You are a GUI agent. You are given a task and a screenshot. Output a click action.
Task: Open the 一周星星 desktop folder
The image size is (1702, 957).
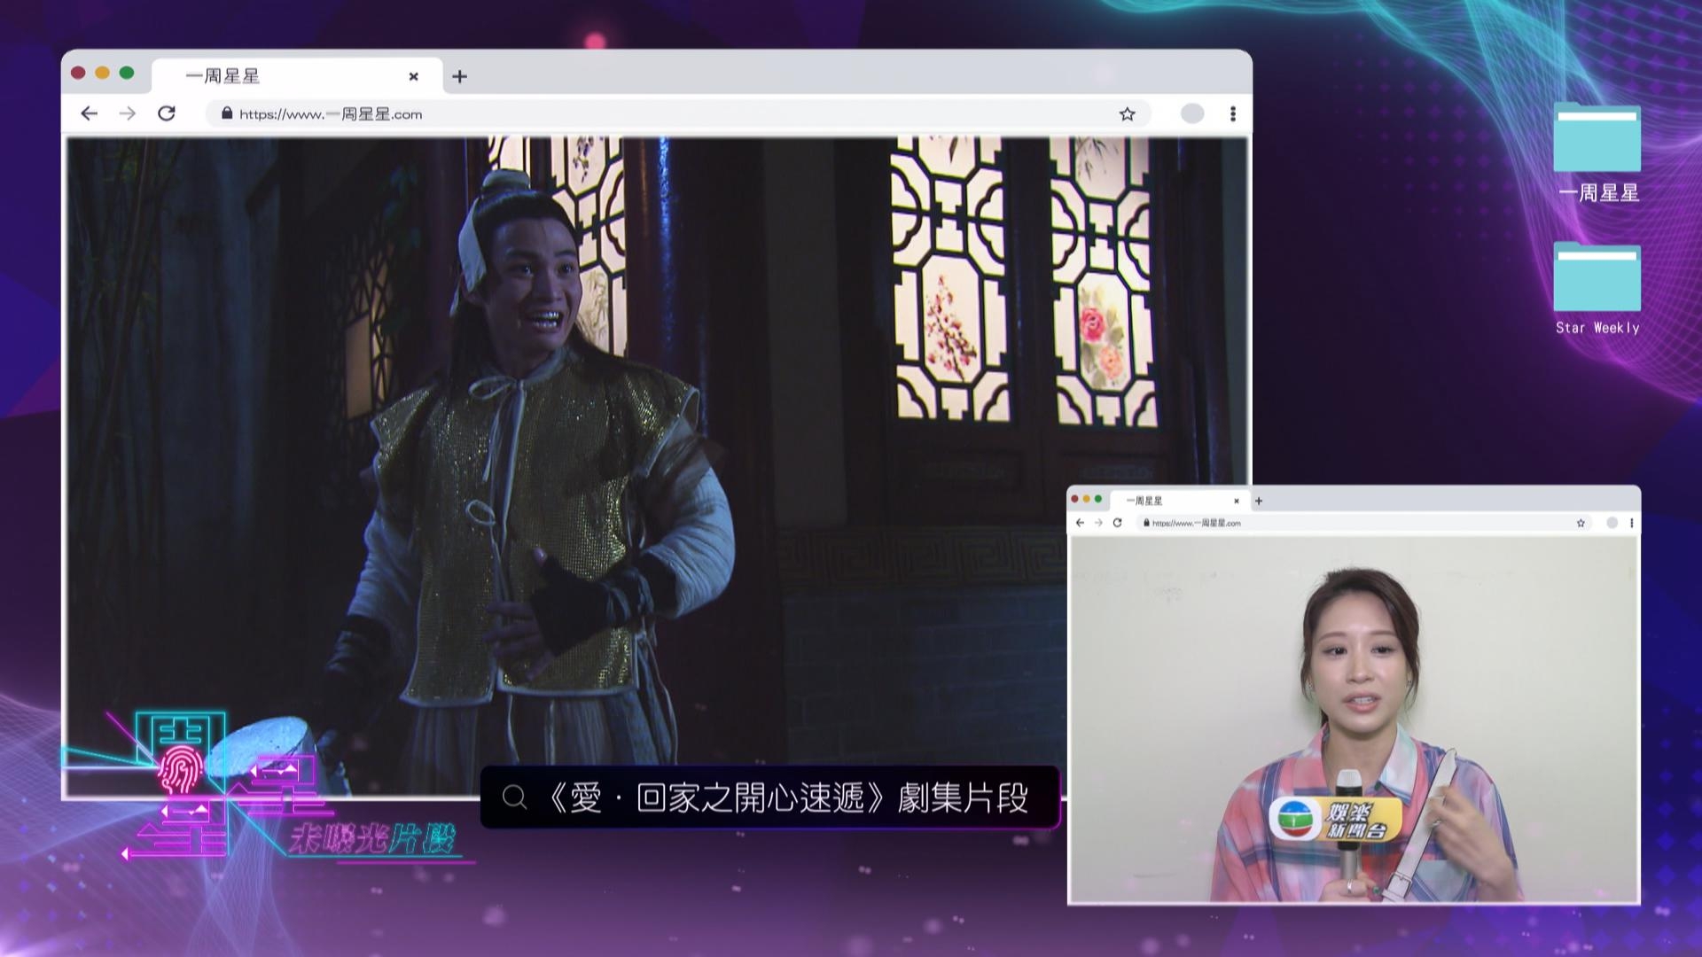[1597, 154]
